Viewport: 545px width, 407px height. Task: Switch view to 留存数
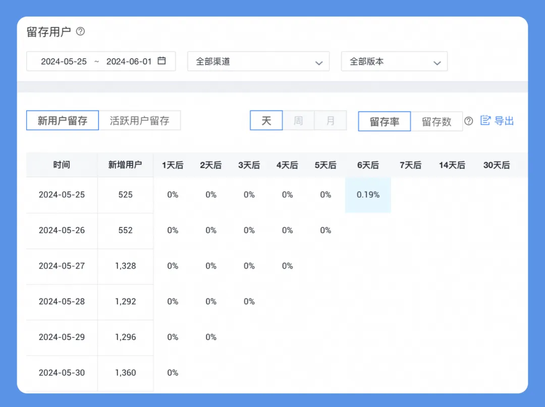pos(437,121)
